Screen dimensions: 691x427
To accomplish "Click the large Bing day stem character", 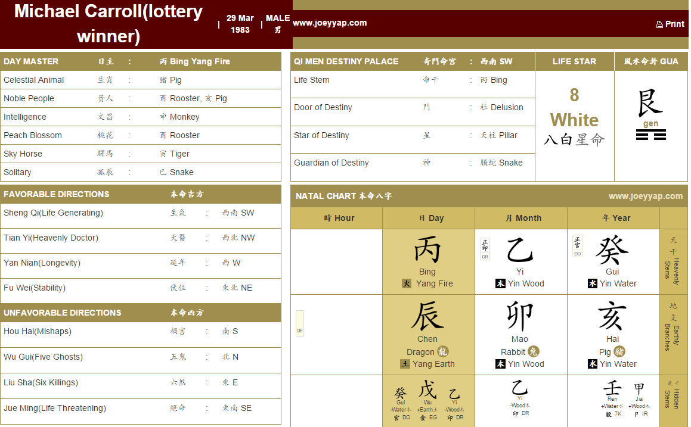I will [x=427, y=250].
